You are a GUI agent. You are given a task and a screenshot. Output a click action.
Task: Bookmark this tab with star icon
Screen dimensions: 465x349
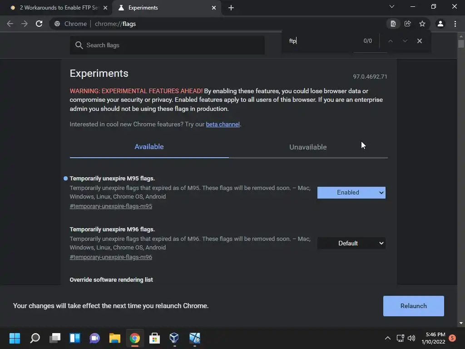point(422,24)
